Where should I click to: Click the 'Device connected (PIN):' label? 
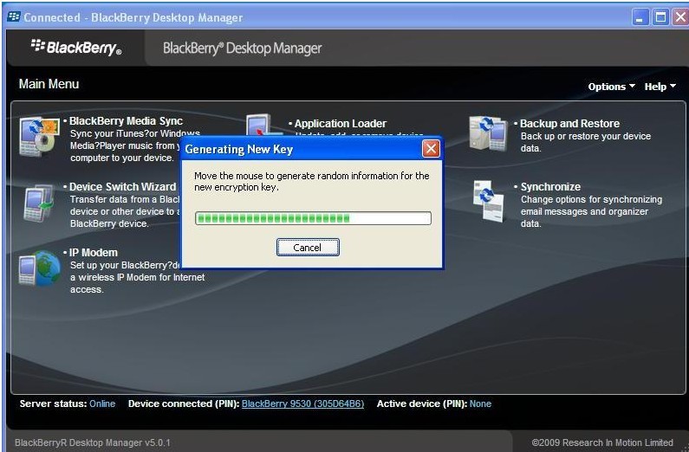coord(184,404)
